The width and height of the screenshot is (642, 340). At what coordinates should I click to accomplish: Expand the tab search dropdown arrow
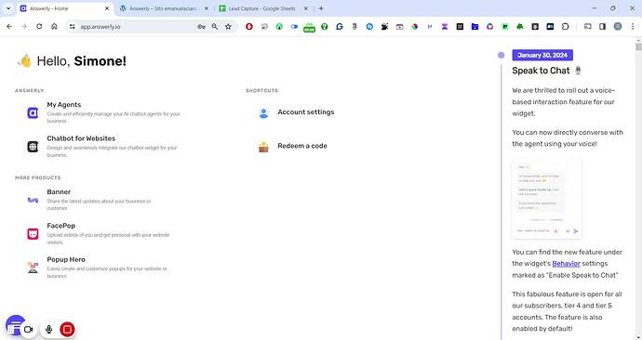click(x=8, y=8)
